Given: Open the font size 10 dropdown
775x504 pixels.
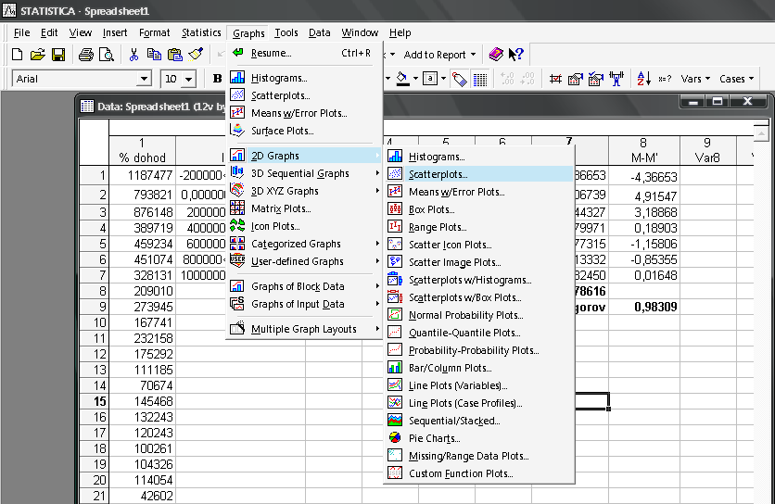Looking at the screenshot, I should click(x=189, y=79).
